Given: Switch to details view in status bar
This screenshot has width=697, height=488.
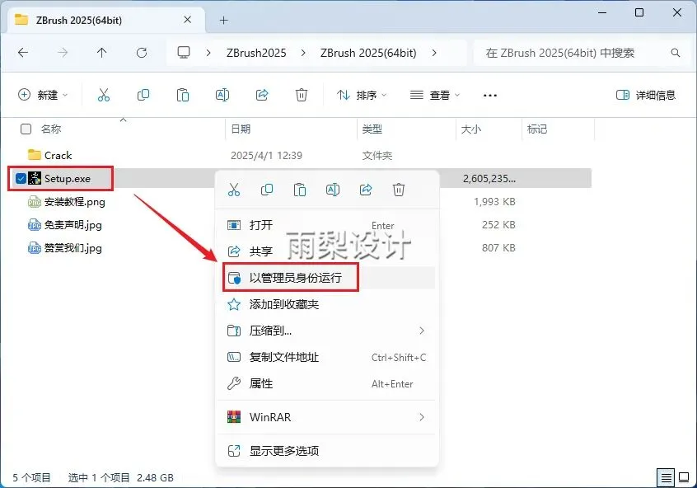Looking at the screenshot, I should [666, 478].
